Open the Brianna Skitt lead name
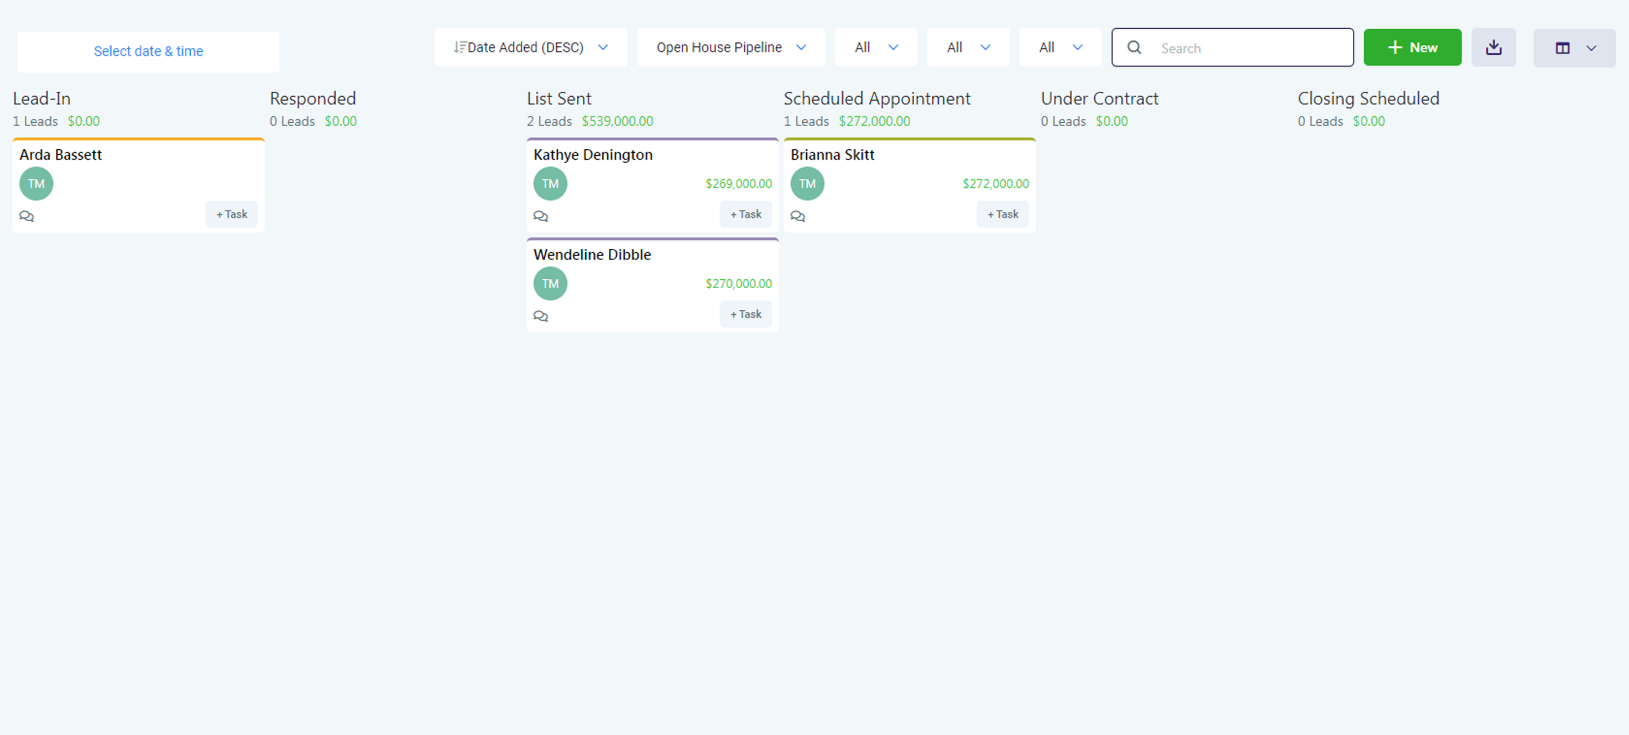1629x735 pixels. tap(832, 155)
